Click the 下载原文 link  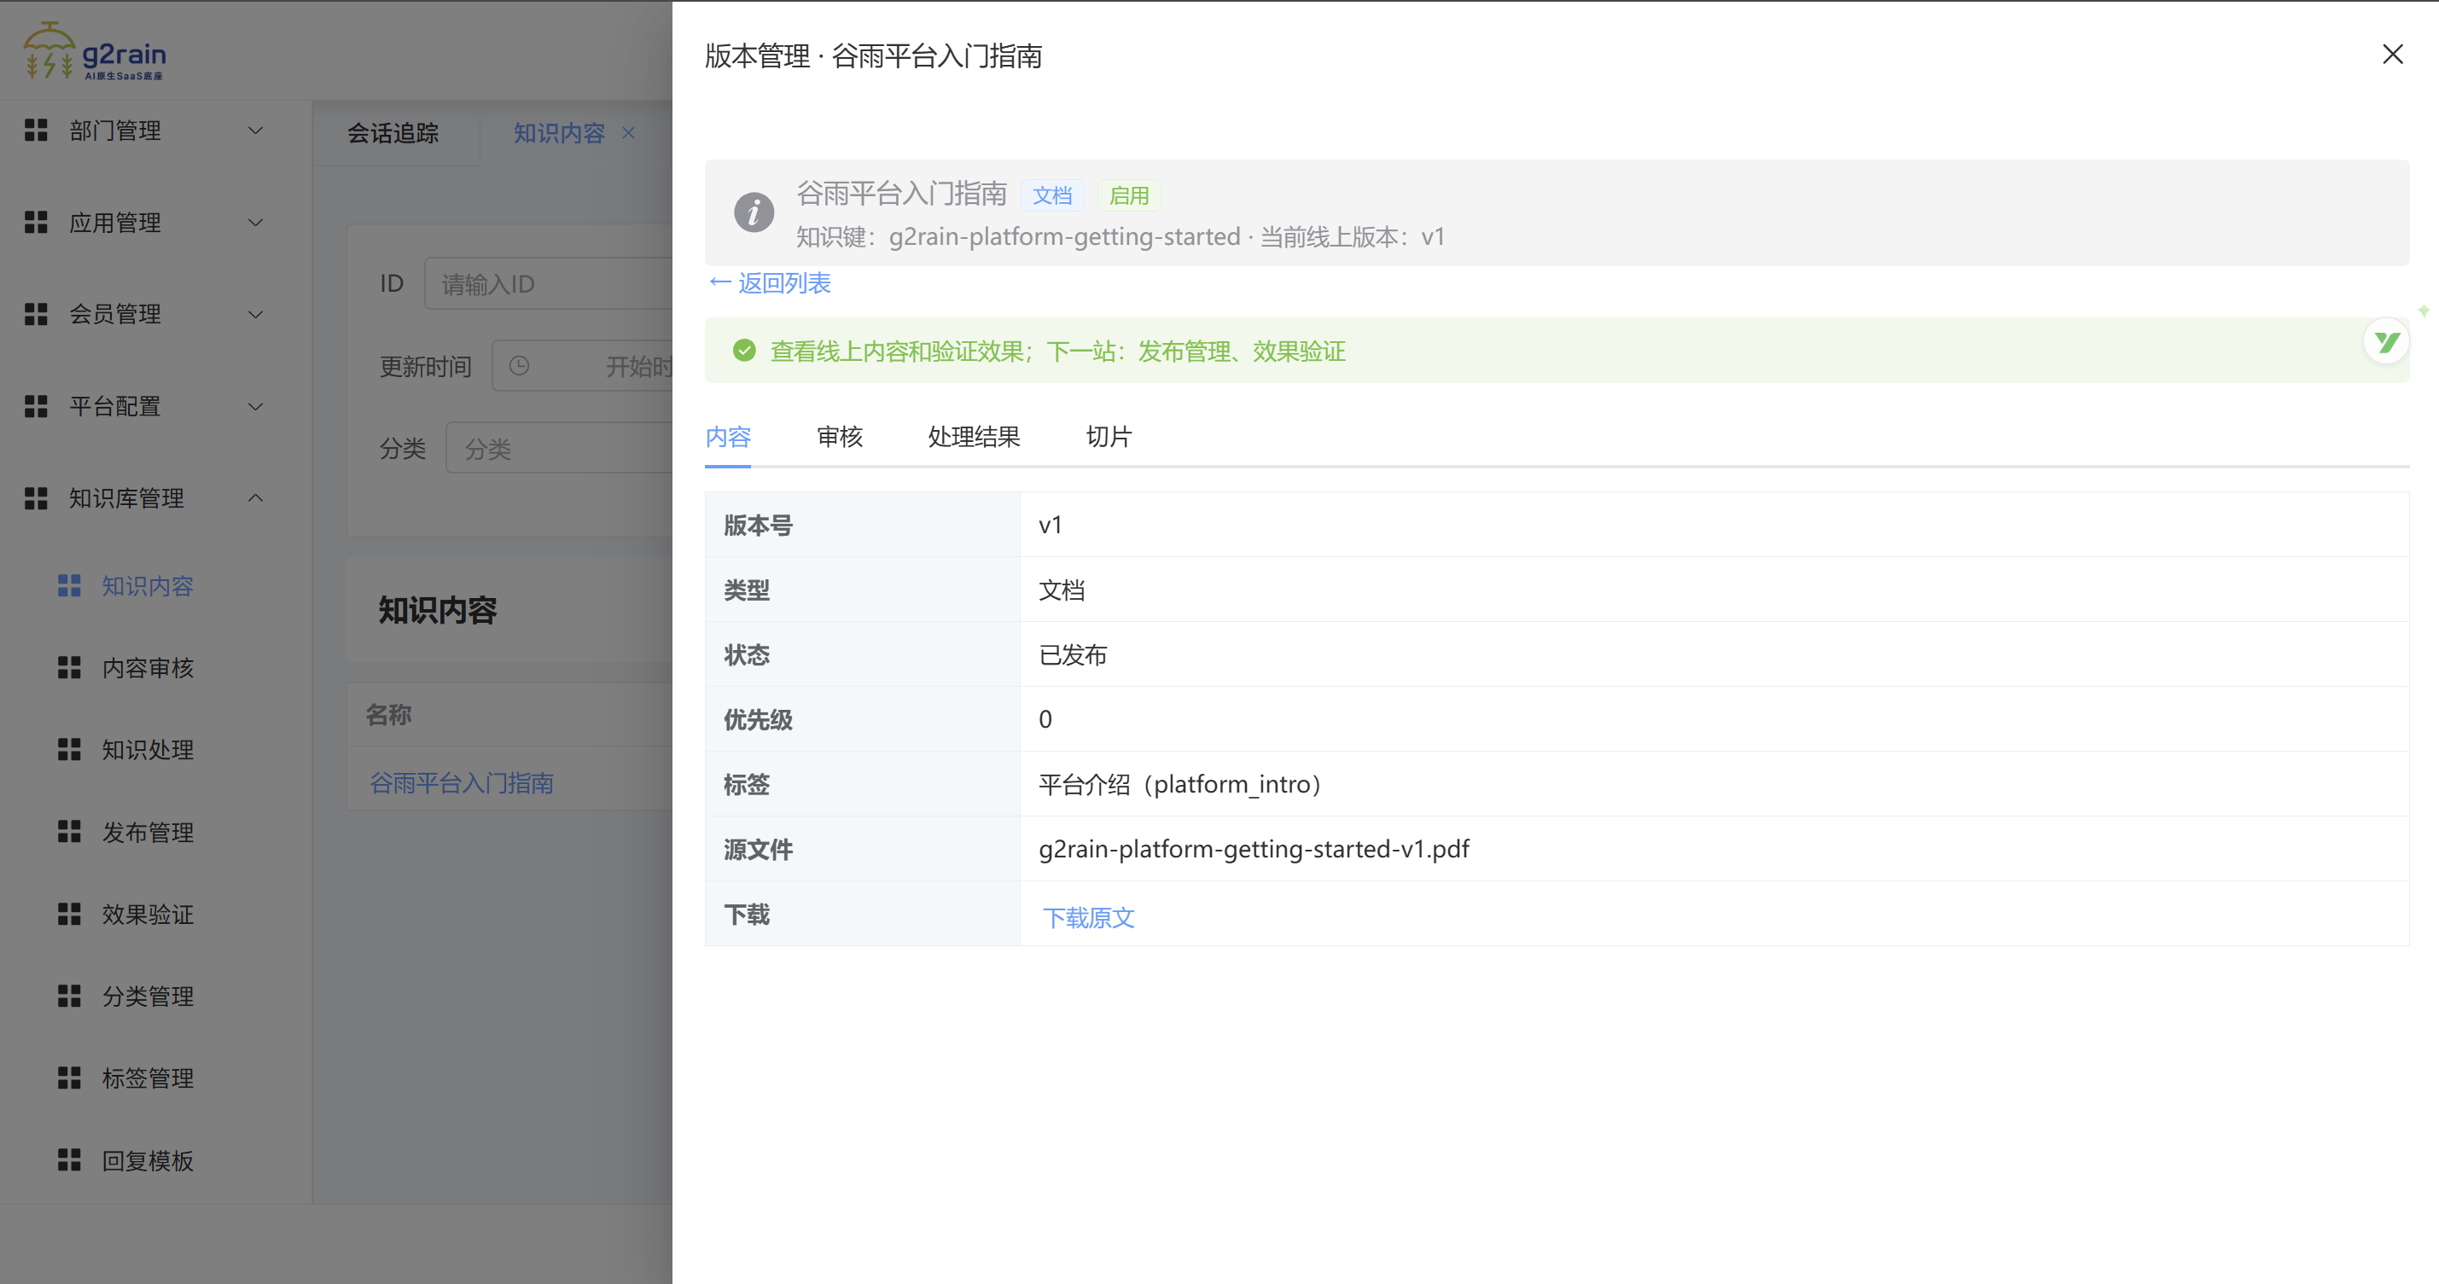[1089, 918]
